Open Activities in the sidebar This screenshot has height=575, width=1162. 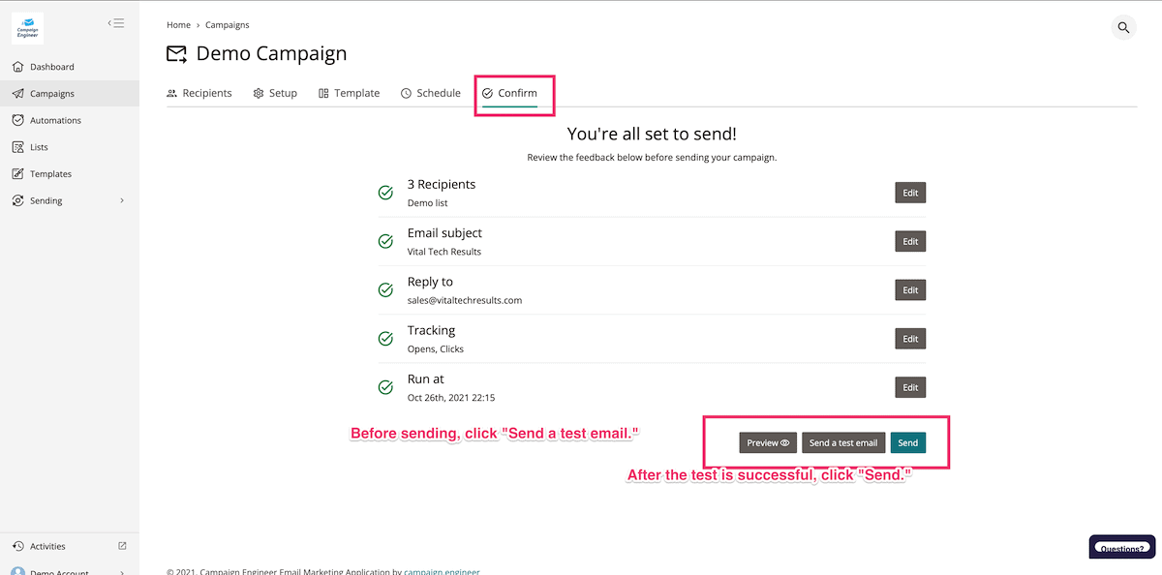(47, 546)
